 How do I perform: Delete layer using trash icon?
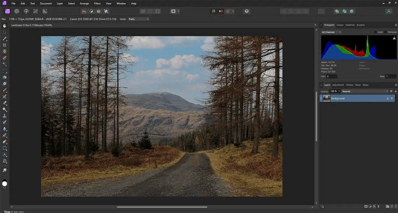click(396, 206)
